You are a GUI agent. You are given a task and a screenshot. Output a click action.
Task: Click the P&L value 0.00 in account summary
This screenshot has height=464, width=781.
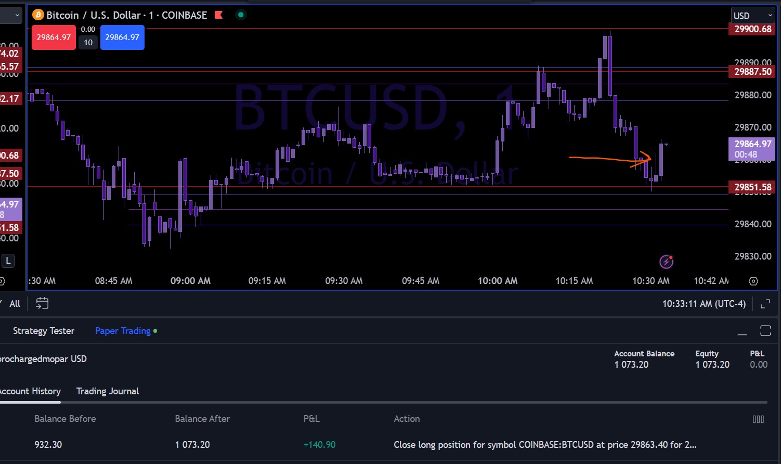pyautogui.click(x=759, y=365)
